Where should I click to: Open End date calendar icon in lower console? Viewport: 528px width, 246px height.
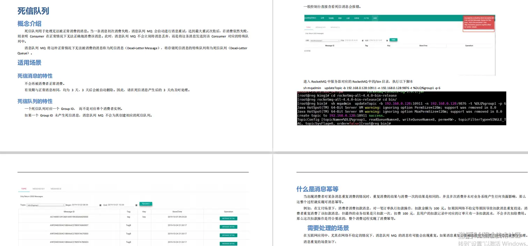(136, 205)
